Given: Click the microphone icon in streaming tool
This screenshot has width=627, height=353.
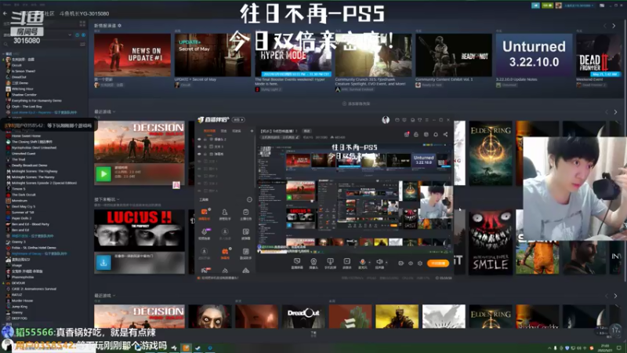Looking at the screenshot, I should [362, 261].
